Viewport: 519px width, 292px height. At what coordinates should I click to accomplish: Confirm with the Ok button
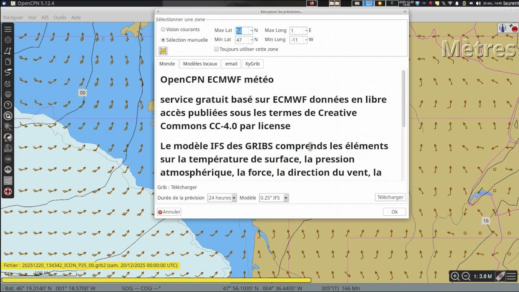tap(394, 212)
